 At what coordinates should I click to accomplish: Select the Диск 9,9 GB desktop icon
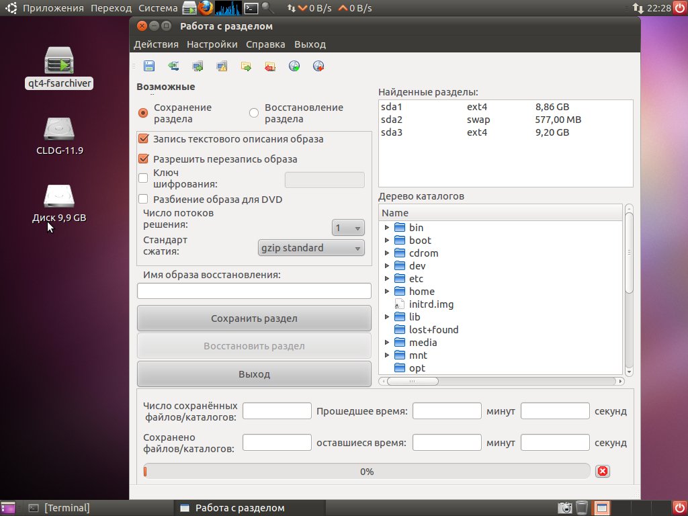pos(59,204)
